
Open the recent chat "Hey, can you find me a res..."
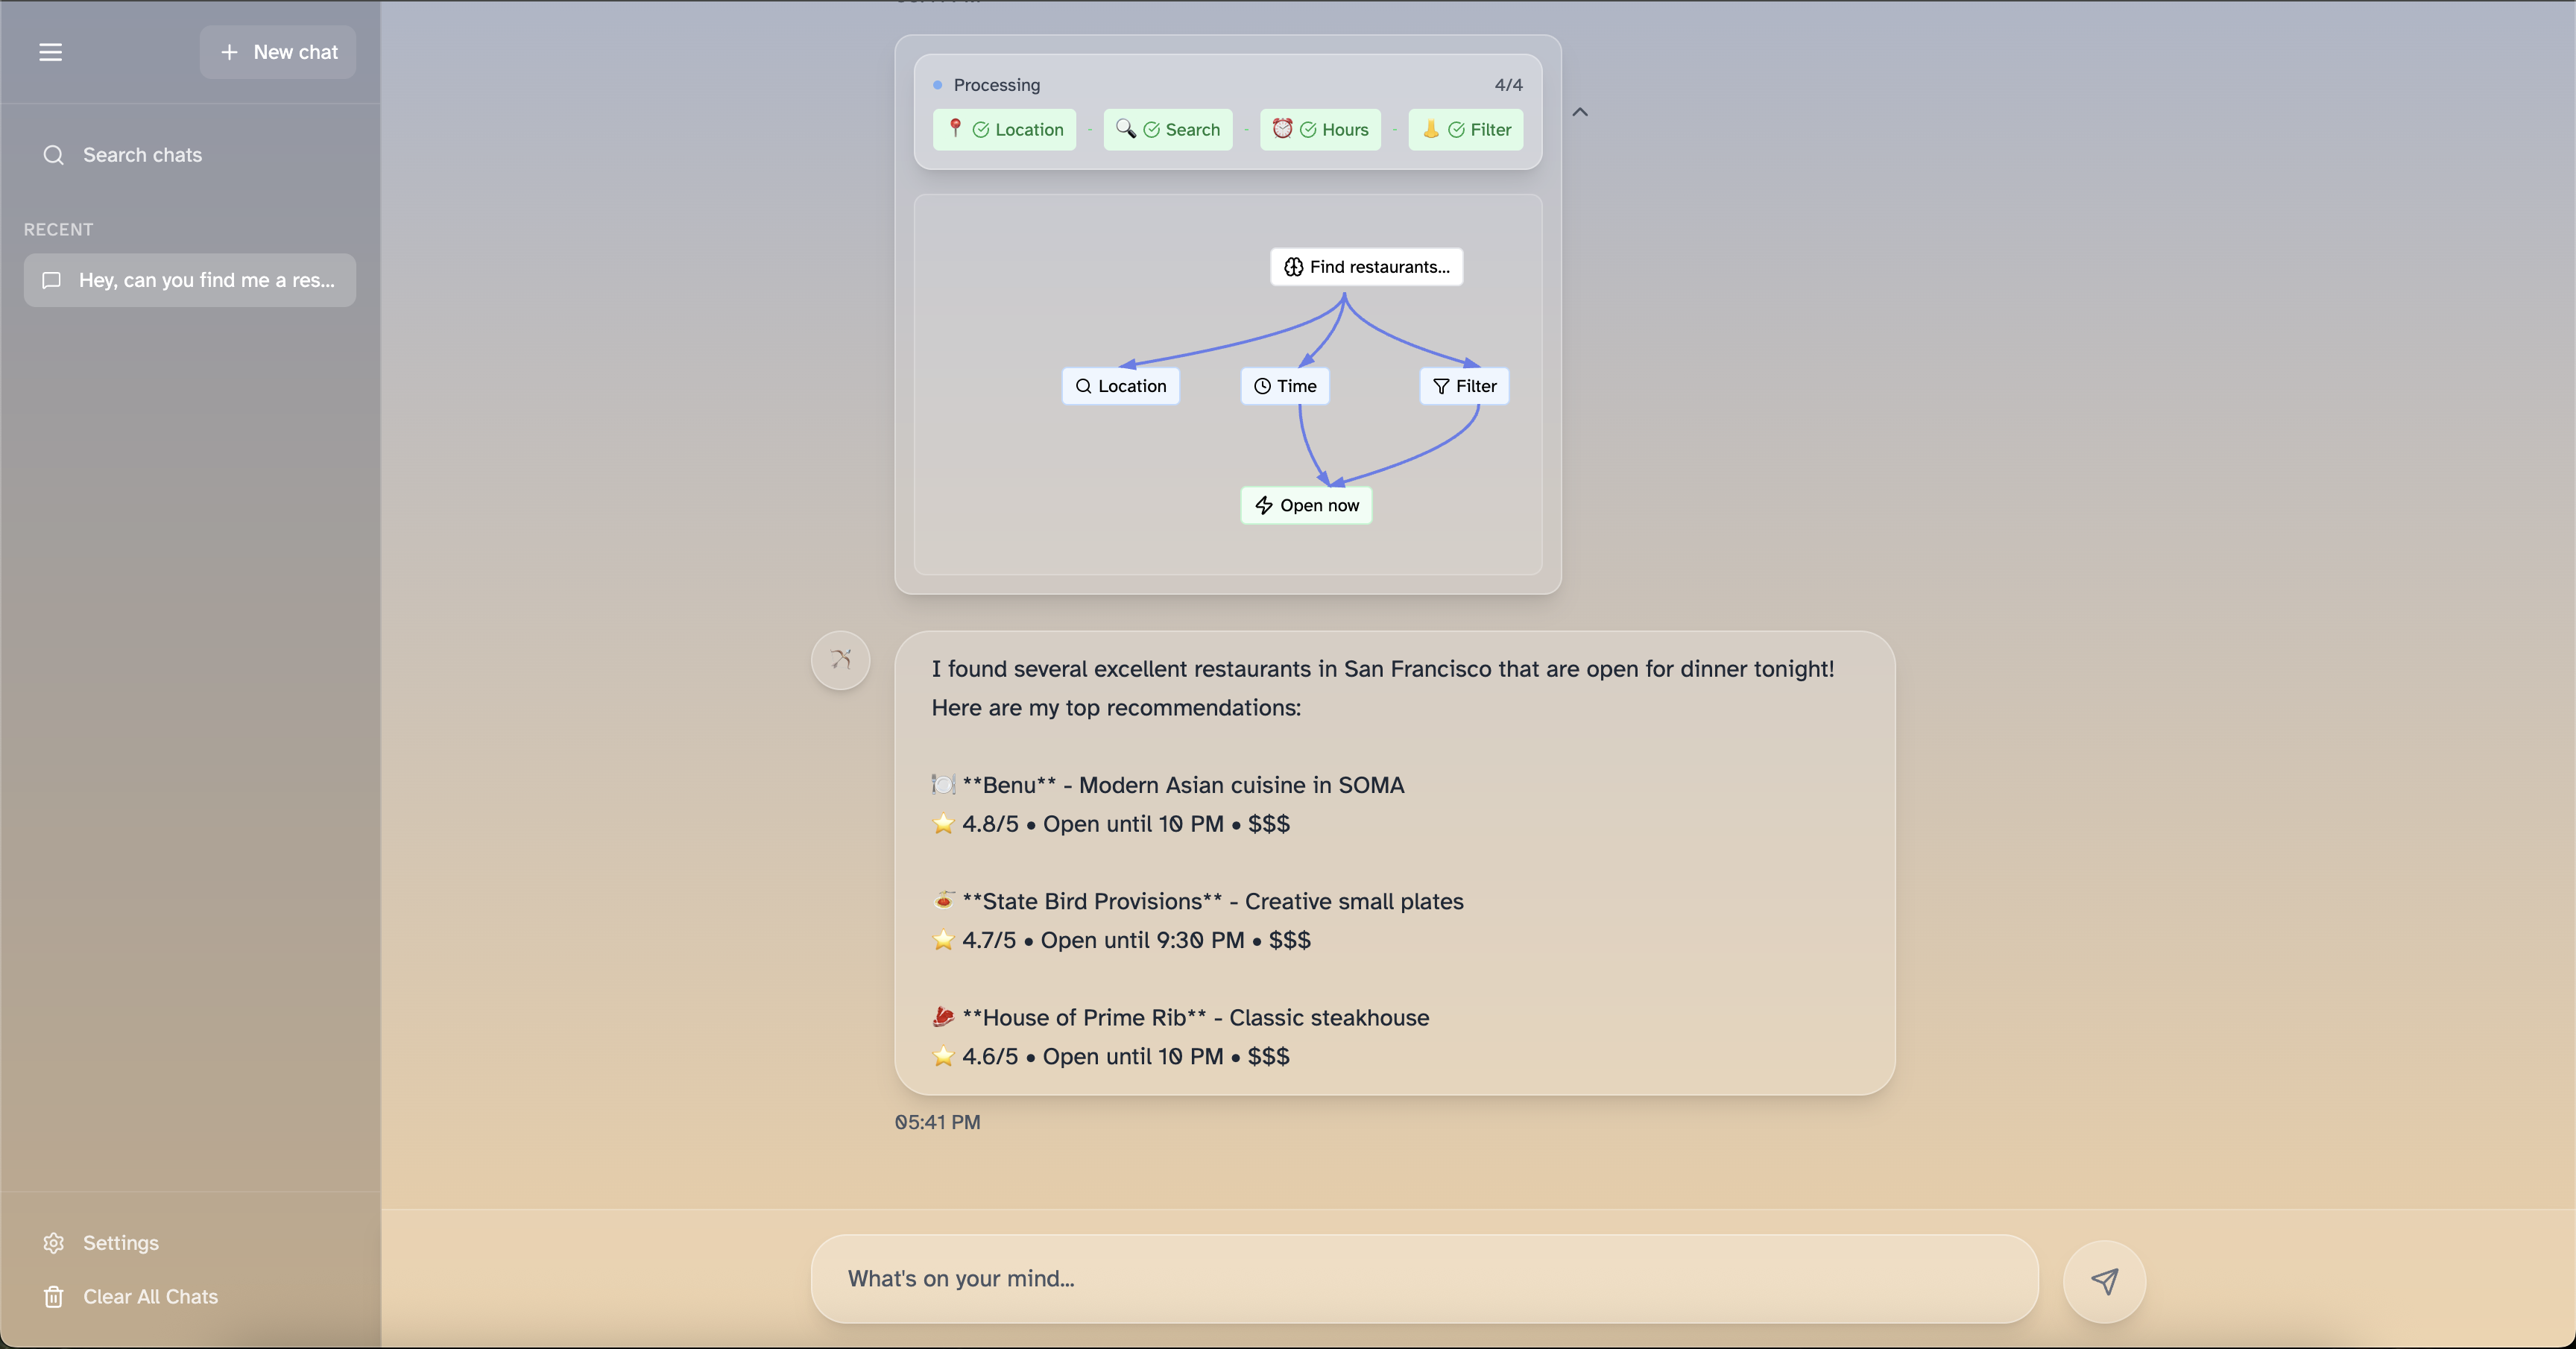click(x=190, y=280)
